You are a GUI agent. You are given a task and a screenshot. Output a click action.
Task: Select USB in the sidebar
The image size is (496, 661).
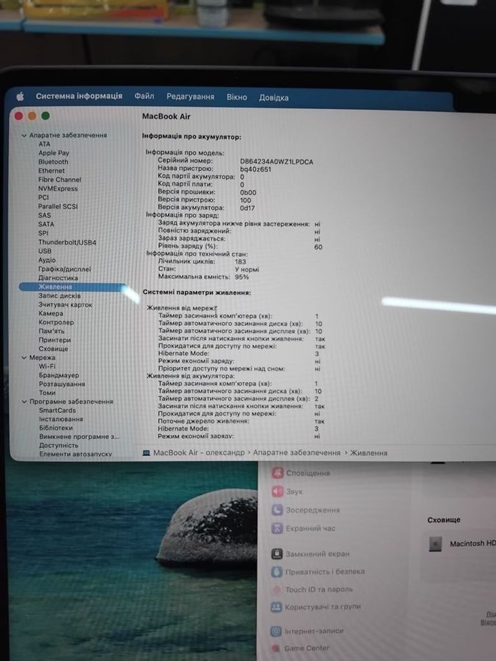click(45, 251)
